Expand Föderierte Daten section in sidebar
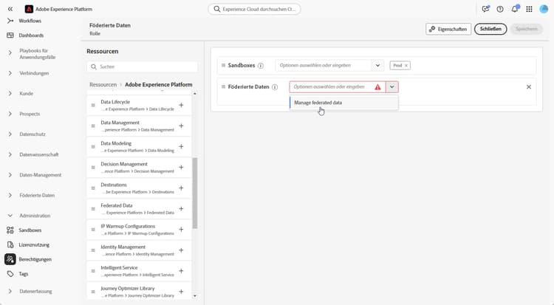Image resolution: width=554 pixels, height=305 pixels. (10, 195)
